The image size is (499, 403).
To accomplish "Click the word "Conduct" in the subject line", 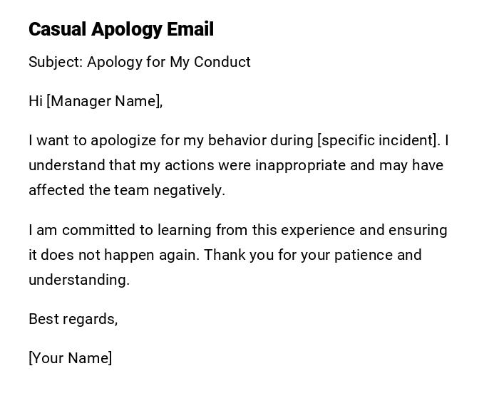I will click(222, 62).
